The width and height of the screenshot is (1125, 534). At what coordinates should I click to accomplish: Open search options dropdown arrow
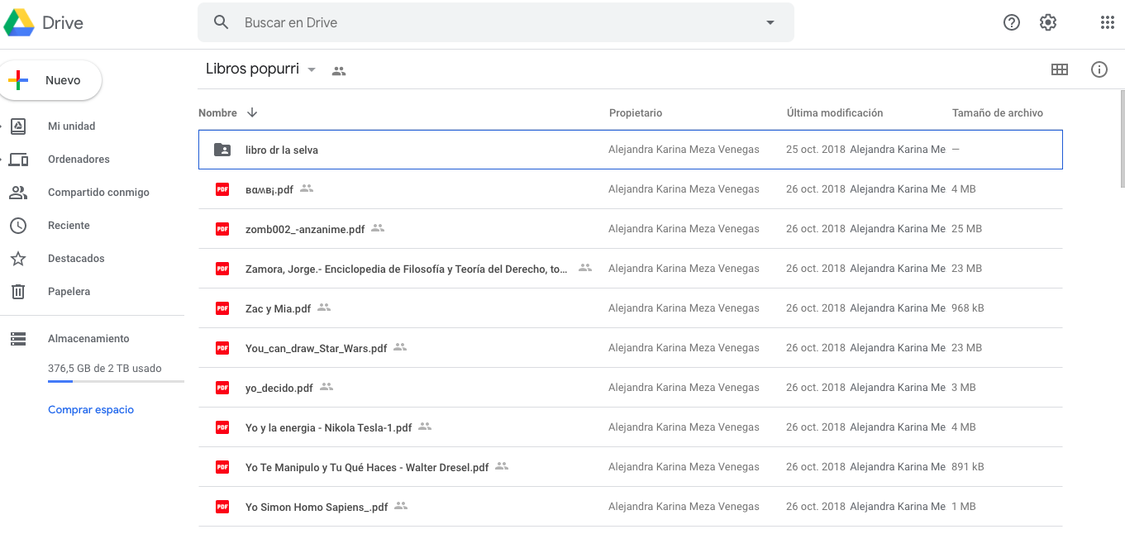click(770, 22)
